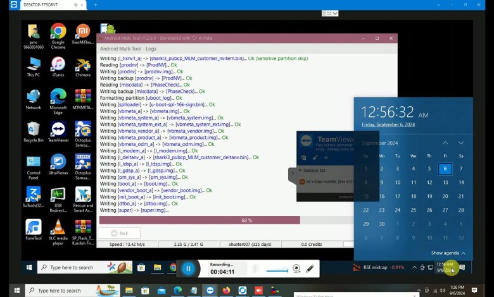The width and height of the screenshot is (494, 297).
Task: Toggle the webcam in recording bar
Action: (x=296, y=269)
